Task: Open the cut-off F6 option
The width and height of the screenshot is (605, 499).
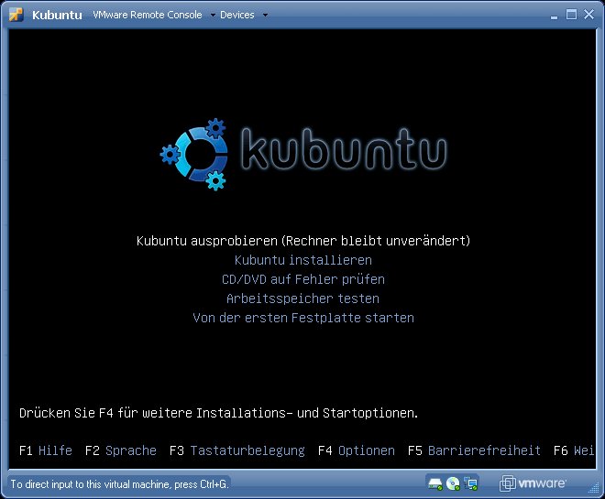Action: (x=574, y=450)
